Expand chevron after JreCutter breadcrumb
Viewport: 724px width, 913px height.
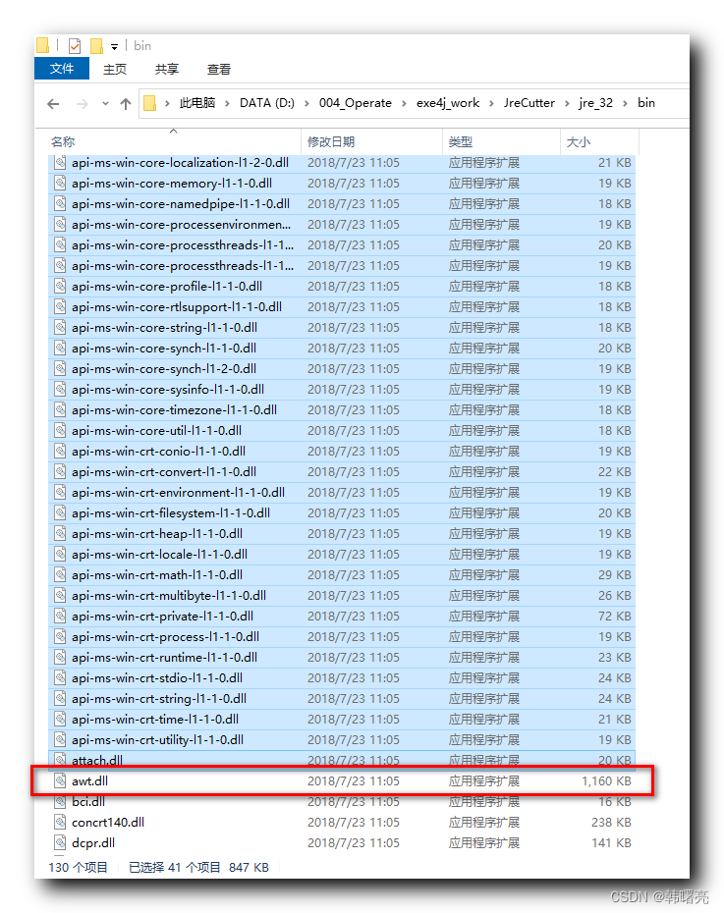(x=567, y=104)
